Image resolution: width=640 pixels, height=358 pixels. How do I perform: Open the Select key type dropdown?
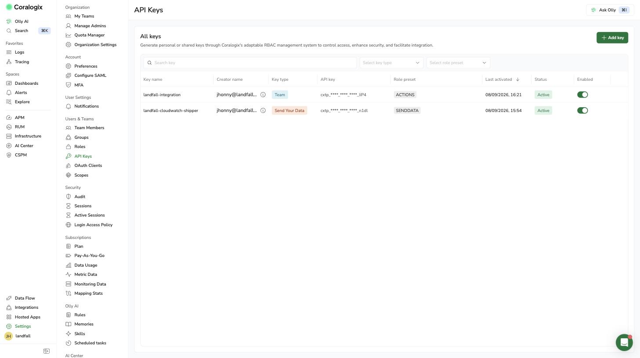(x=391, y=63)
